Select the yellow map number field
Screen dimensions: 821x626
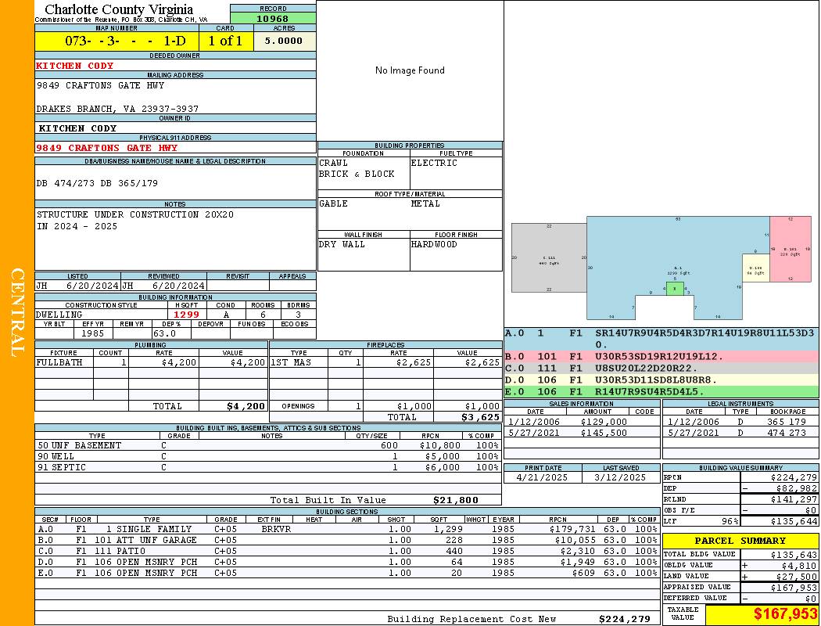pyautogui.click(x=117, y=41)
